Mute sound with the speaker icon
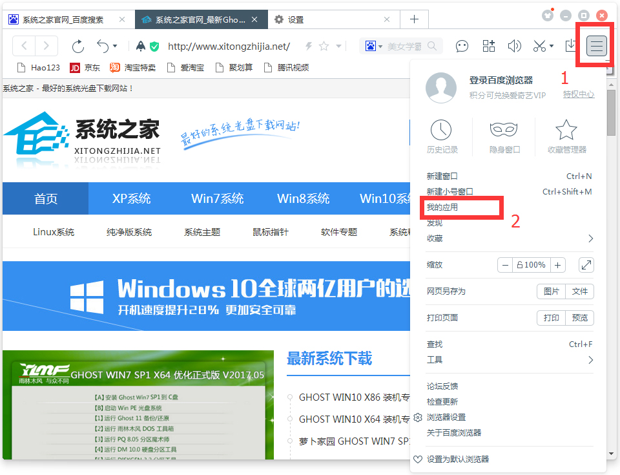This screenshot has width=620, height=475. tap(514, 47)
